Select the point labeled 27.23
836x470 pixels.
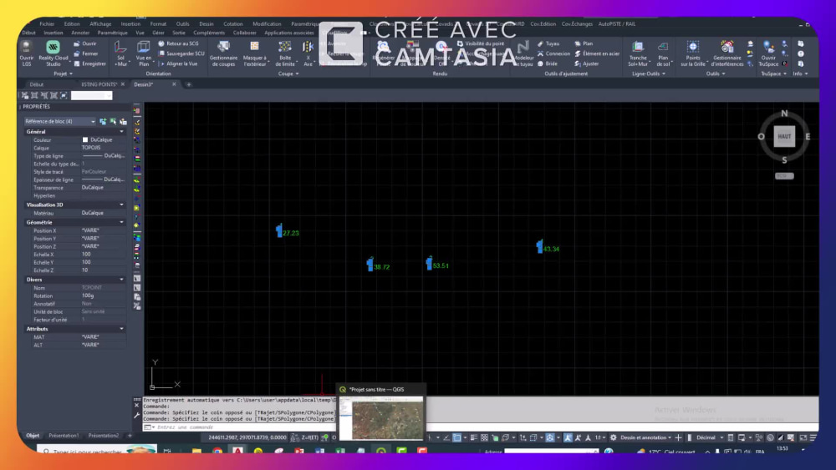click(x=279, y=230)
